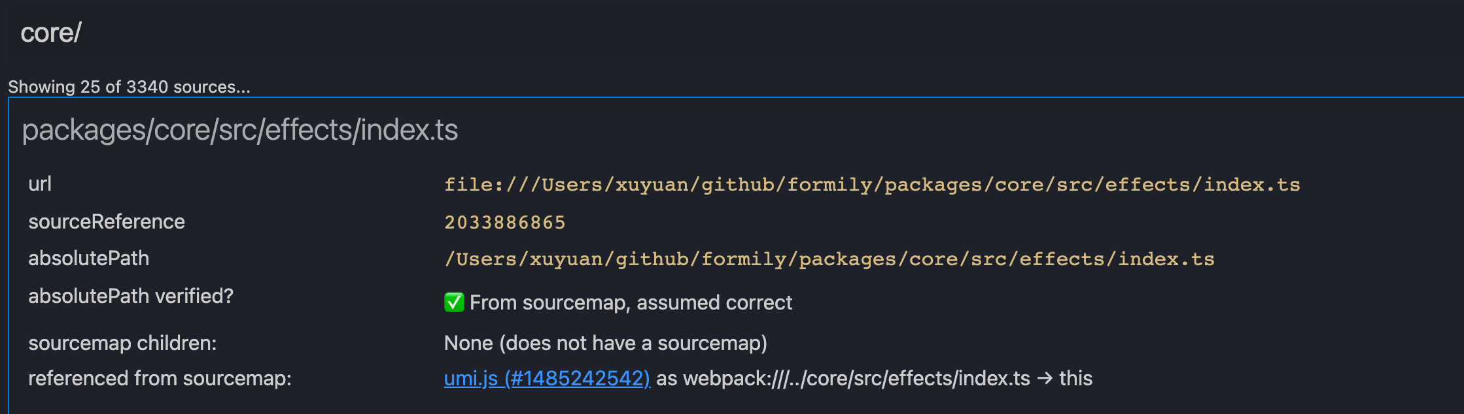Open the umi.js (#1485242542) sourcemap link
Screen dimensions: 1464x414
pos(547,379)
